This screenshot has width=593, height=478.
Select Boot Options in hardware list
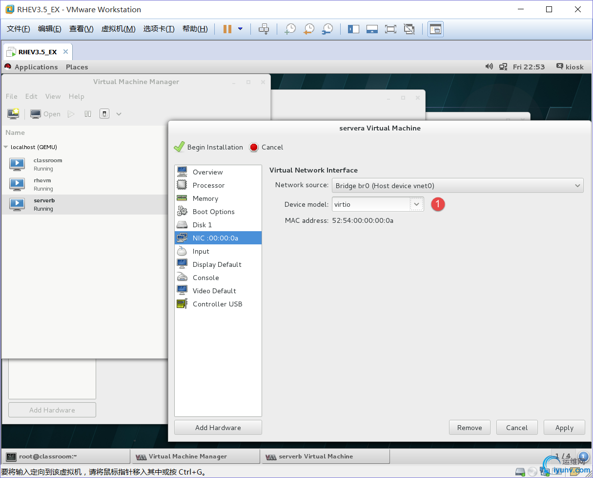(x=218, y=212)
